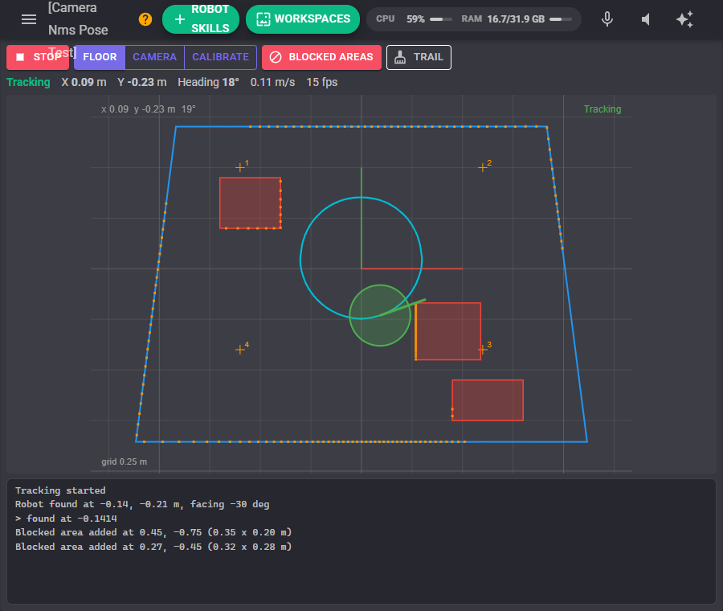Stop tracking with the red Stop button

tap(38, 57)
